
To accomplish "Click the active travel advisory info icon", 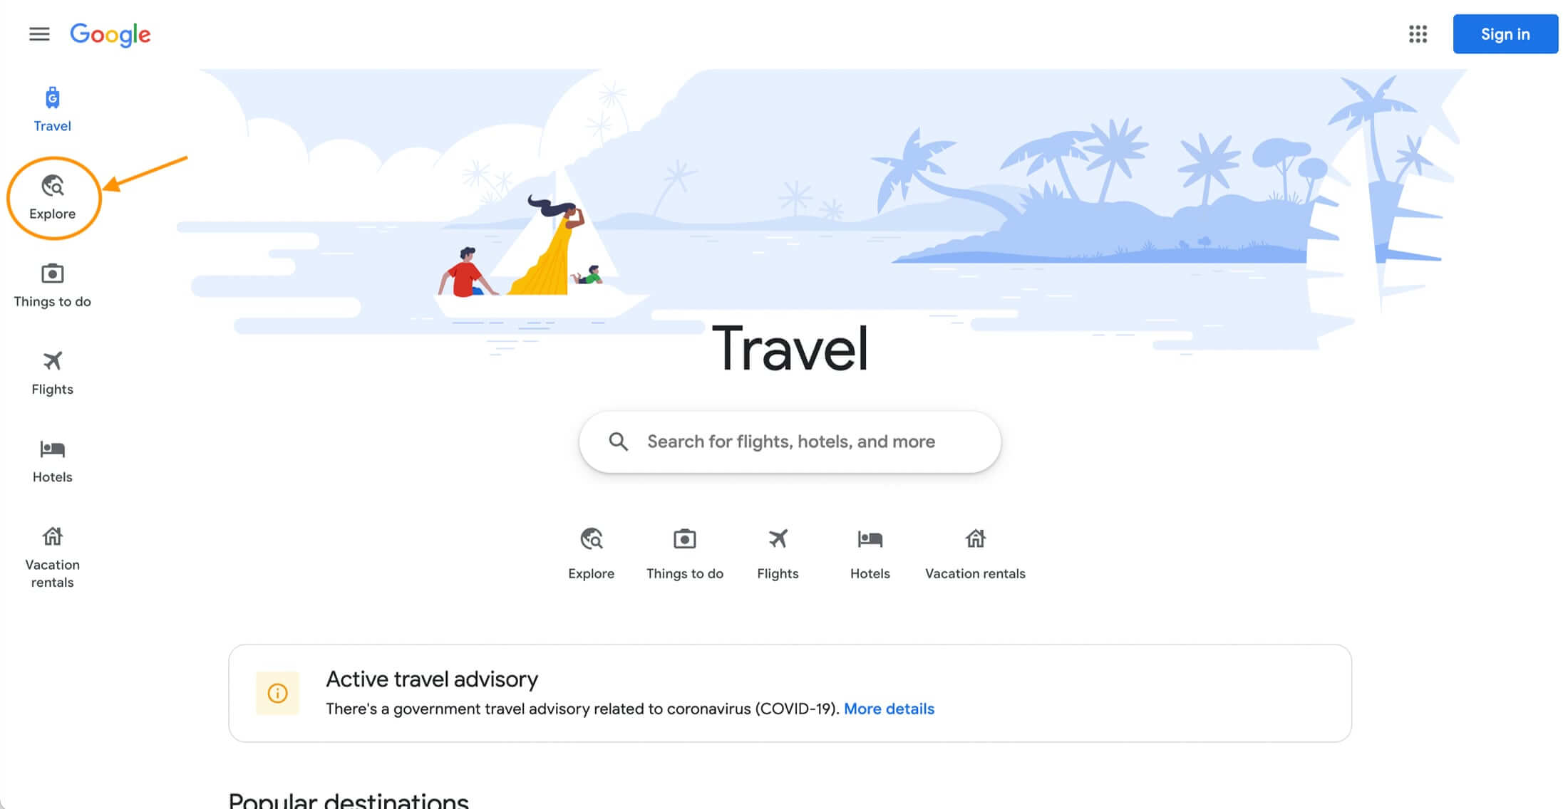I will coord(277,692).
